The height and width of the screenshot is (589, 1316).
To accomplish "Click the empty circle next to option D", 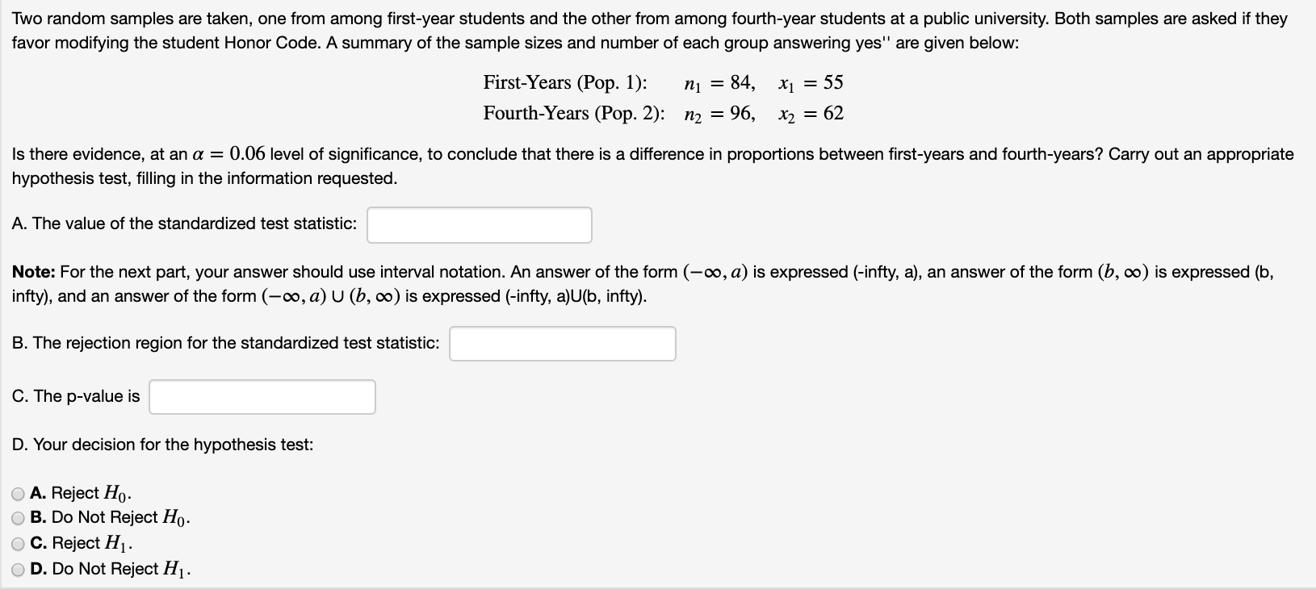I will (x=17, y=570).
